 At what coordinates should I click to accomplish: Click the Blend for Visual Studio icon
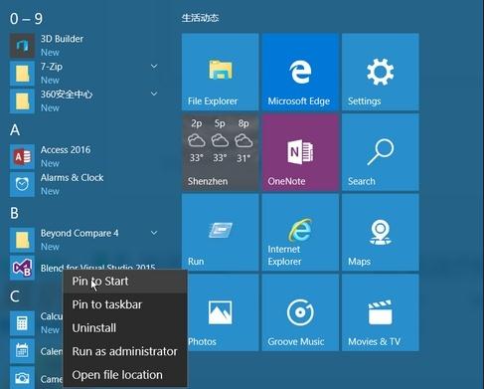22,268
